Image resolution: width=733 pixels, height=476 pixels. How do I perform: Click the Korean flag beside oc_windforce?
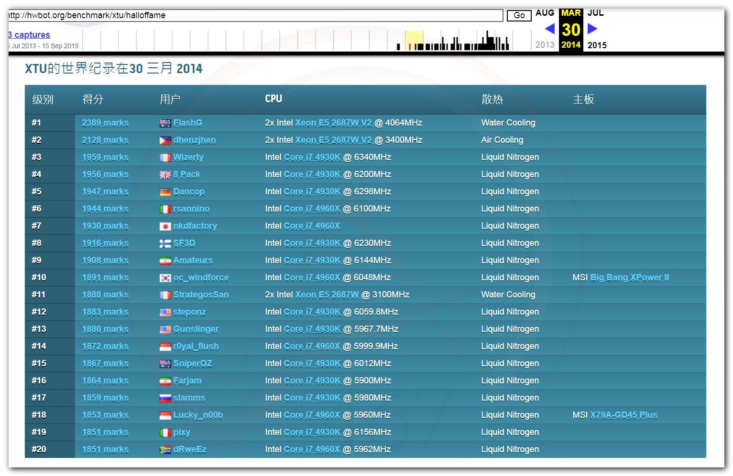pos(165,278)
